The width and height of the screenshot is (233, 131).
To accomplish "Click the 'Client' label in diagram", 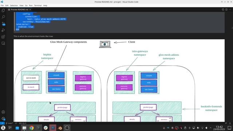I will (132, 42).
